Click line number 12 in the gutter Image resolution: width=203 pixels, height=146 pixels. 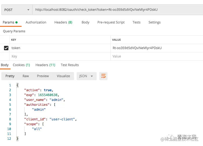click(9, 139)
